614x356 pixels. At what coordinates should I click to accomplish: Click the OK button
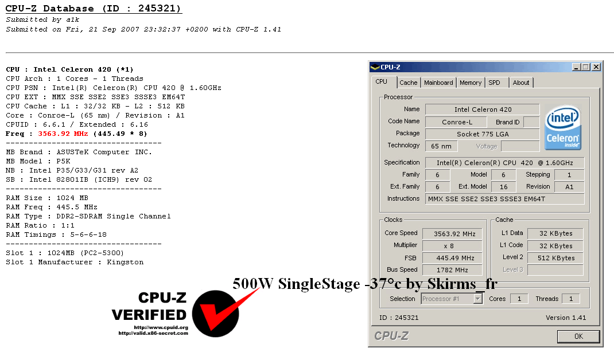[578, 337]
